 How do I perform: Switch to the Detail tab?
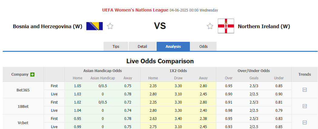coord(142,46)
